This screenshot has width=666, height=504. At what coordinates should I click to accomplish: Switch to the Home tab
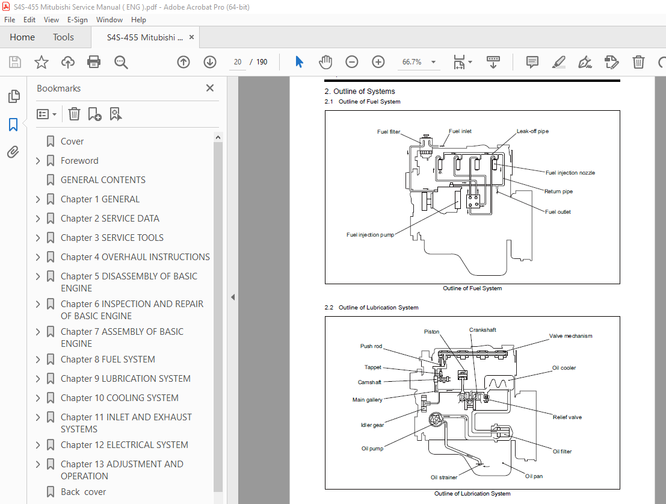22,37
